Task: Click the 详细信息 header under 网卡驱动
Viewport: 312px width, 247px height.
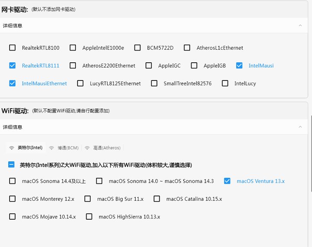Action: click(13, 26)
